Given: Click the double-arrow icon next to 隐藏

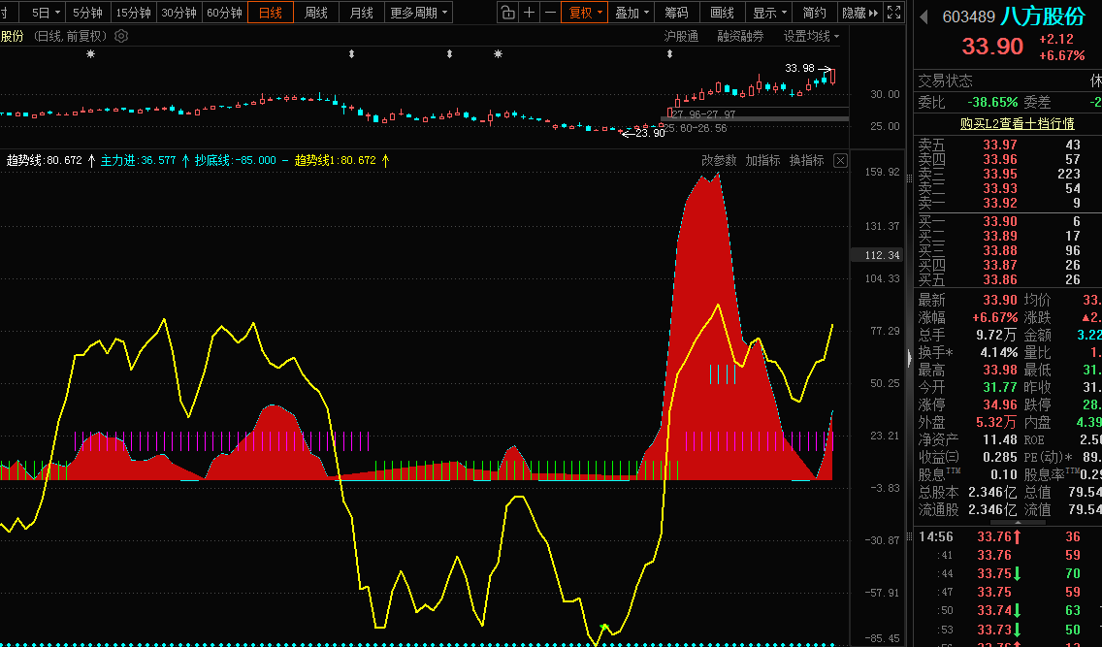Looking at the screenshot, I should pyautogui.click(x=873, y=13).
